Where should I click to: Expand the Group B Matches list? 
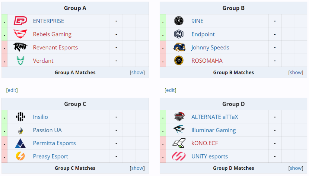point(296,73)
